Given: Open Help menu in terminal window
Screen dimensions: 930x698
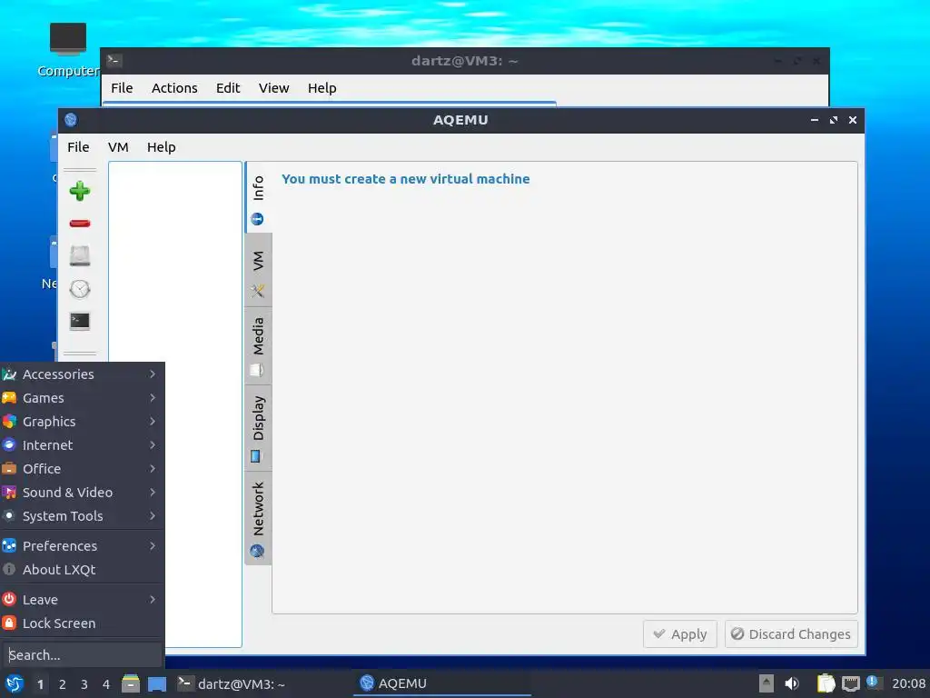Looking at the screenshot, I should [322, 88].
